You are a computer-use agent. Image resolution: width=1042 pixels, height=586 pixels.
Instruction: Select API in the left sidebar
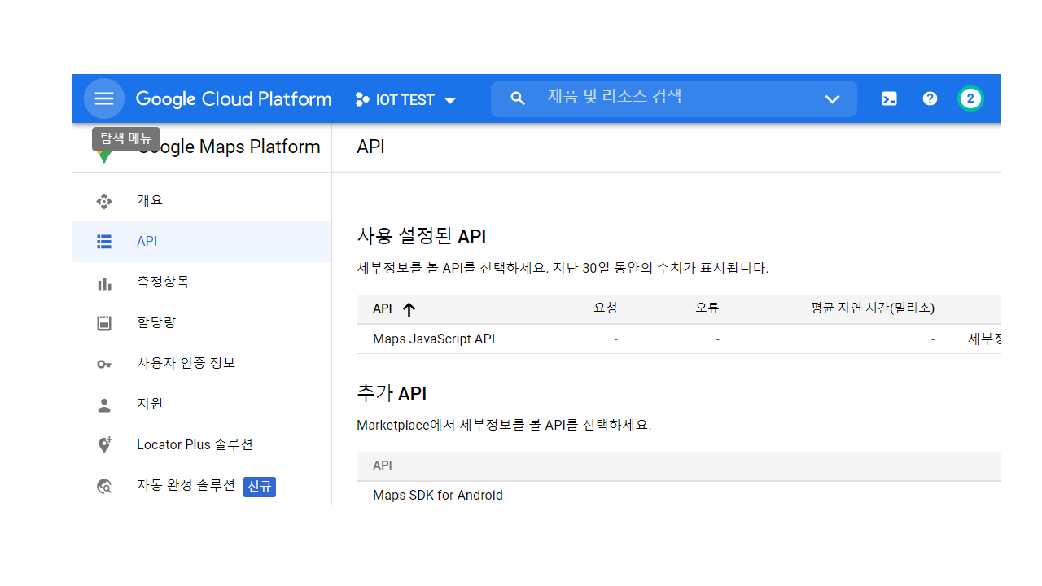pos(147,242)
